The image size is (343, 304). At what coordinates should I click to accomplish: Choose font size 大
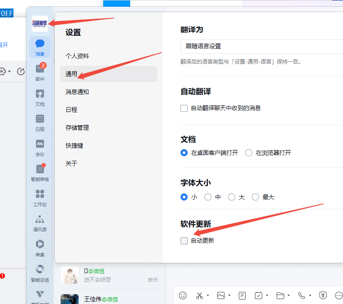point(232,197)
